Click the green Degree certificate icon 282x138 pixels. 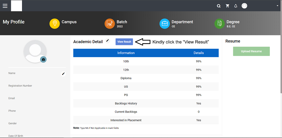[220, 24]
